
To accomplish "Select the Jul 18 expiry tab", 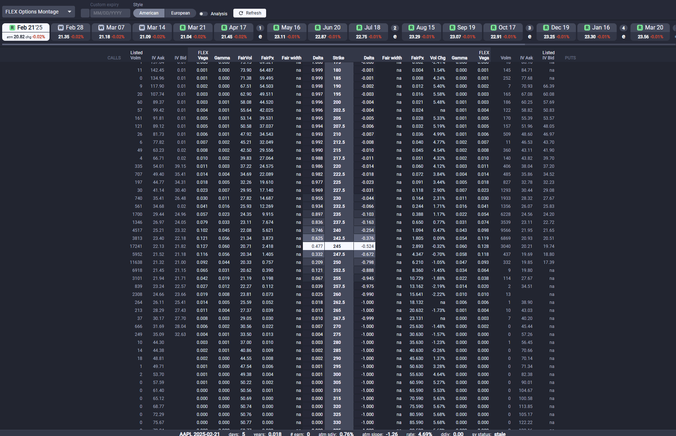I will pos(368,32).
